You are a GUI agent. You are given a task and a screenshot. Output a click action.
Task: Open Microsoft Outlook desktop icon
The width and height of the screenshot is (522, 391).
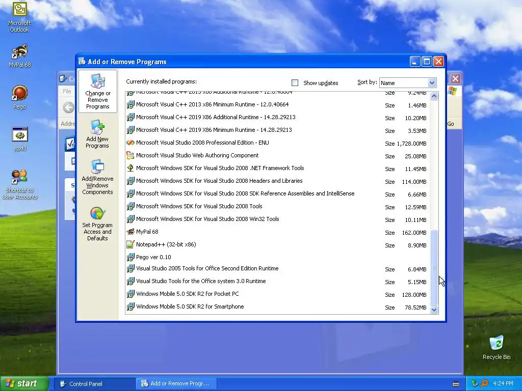(x=19, y=17)
